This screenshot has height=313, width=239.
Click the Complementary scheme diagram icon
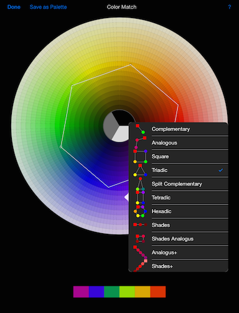[140, 129]
